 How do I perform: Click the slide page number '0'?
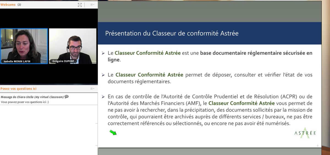coord(317,146)
